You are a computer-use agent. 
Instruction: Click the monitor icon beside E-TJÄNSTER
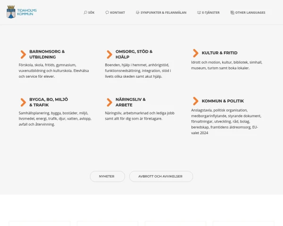pos(199,12)
